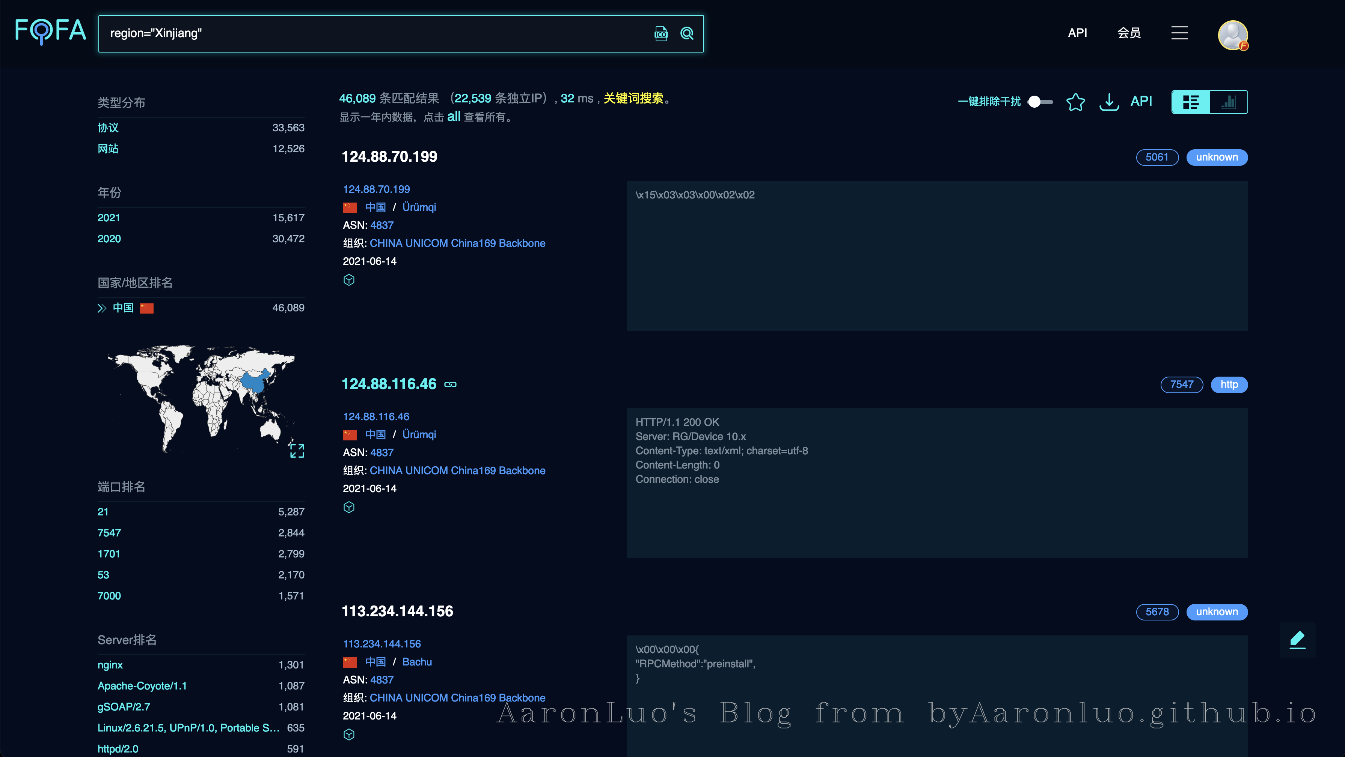The width and height of the screenshot is (1345, 757).
Task: Click the user avatar icon
Action: tap(1232, 35)
